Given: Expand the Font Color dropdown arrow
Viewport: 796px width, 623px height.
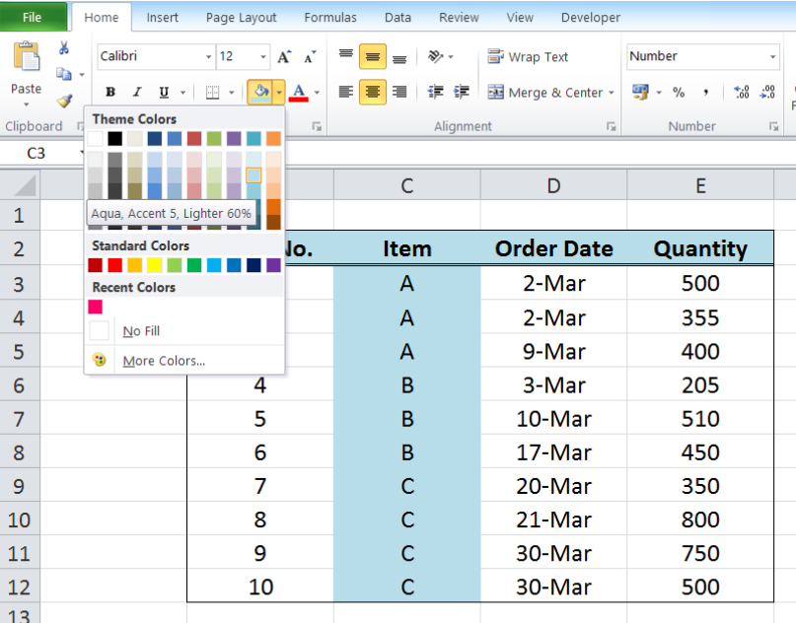Looking at the screenshot, I should coord(317,93).
